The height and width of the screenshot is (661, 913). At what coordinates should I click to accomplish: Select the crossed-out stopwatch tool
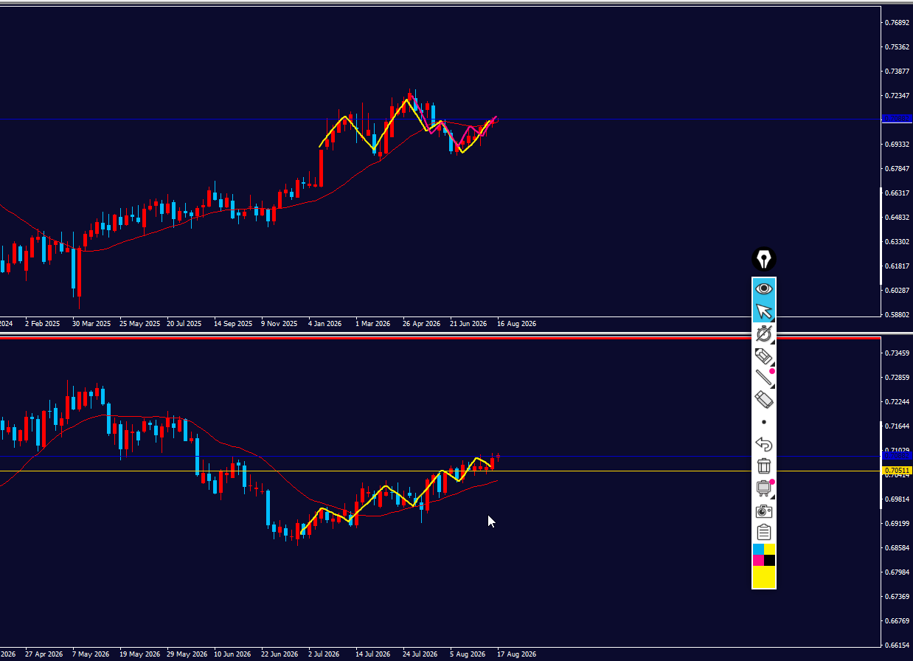[x=764, y=333]
